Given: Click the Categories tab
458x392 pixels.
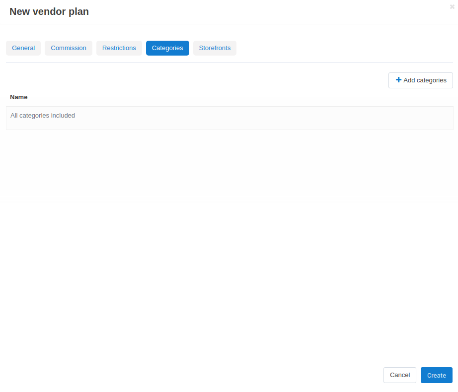Looking at the screenshot, I should (x=167, y=48).
